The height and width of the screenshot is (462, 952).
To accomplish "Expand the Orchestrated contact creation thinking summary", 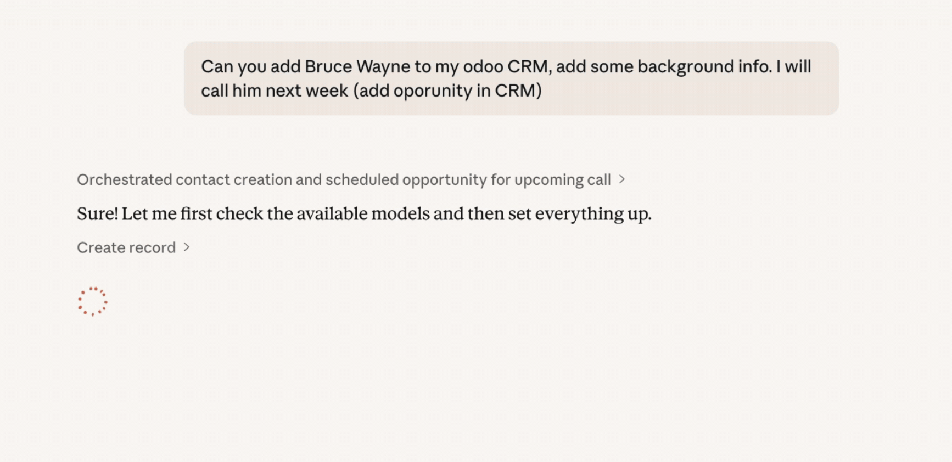I will (x=343, y=179).
